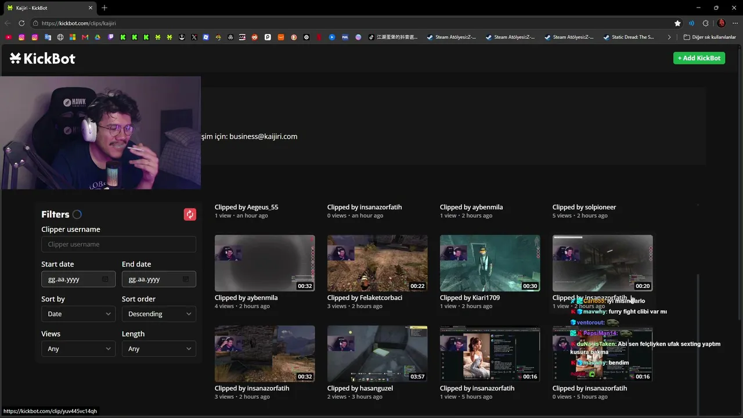Open the 'Diğer sık kullanılanlar' bookmarks folder
Screen dimensions: 743x418
tap(710, 37)
